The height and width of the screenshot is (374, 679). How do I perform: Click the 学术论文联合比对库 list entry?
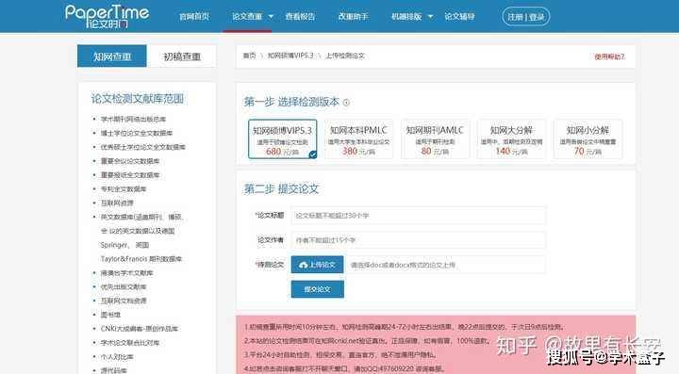(x=130, y=343)
